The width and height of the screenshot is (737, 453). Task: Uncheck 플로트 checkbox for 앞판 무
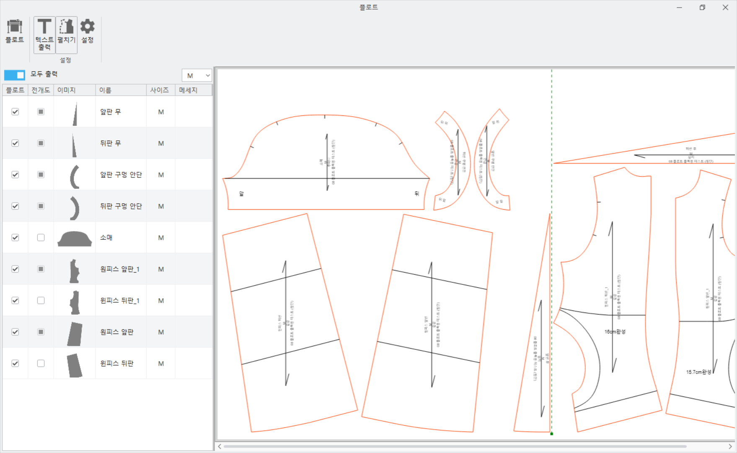tap(15, 112)
